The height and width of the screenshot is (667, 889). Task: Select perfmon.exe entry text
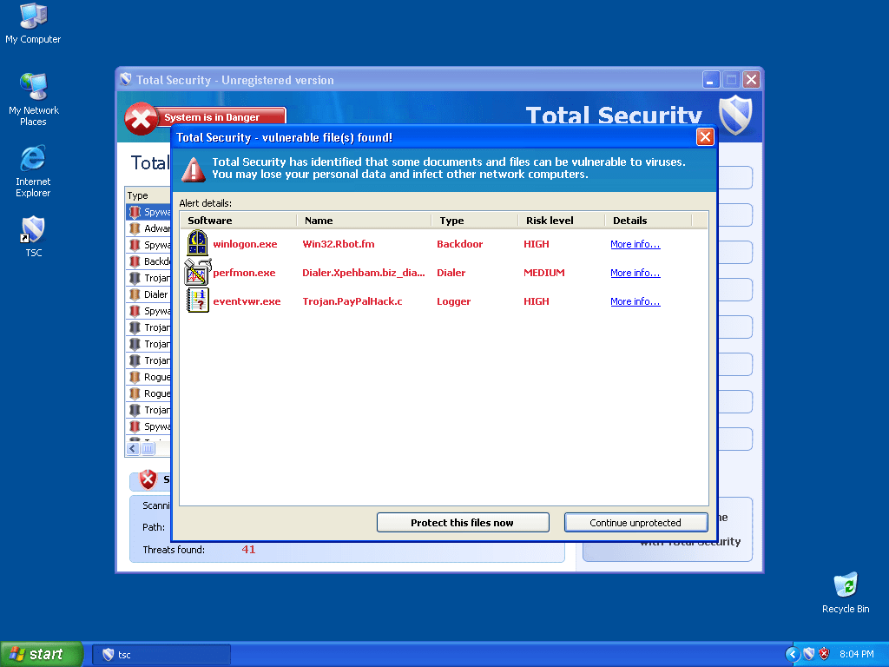tap(244, 273)
